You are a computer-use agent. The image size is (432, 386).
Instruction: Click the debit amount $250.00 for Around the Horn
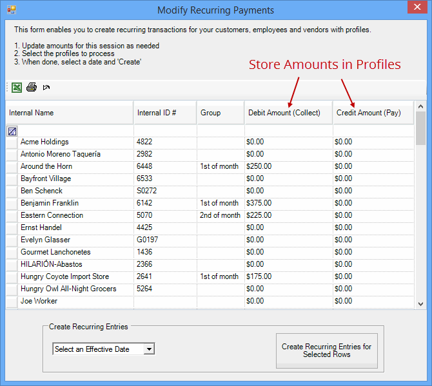[288, 166]
